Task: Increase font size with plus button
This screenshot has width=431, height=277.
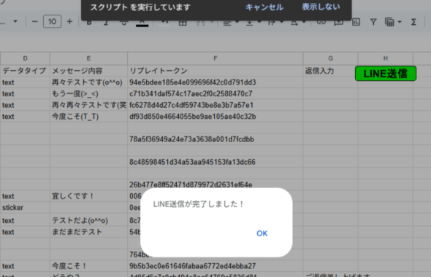Action: point(70,22)
